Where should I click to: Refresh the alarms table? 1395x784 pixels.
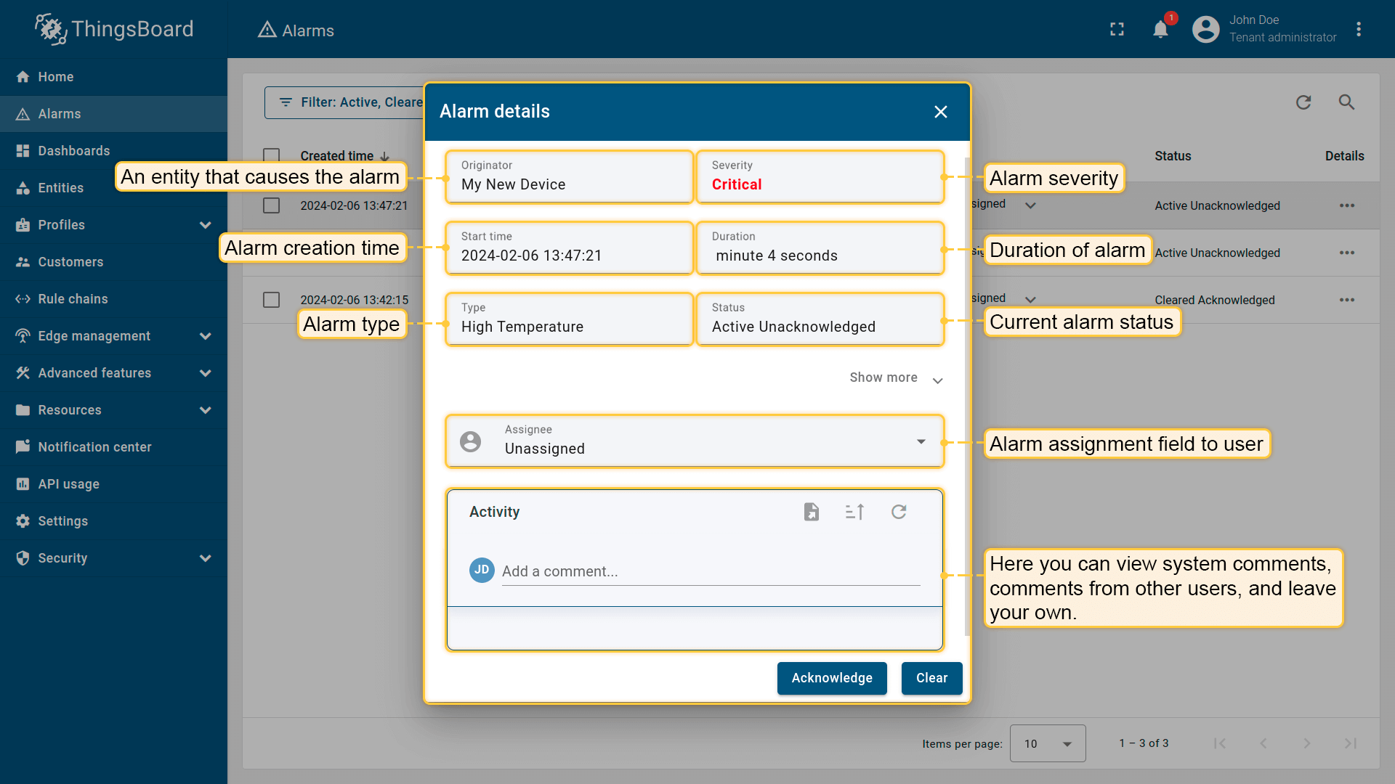point(1303,102)
